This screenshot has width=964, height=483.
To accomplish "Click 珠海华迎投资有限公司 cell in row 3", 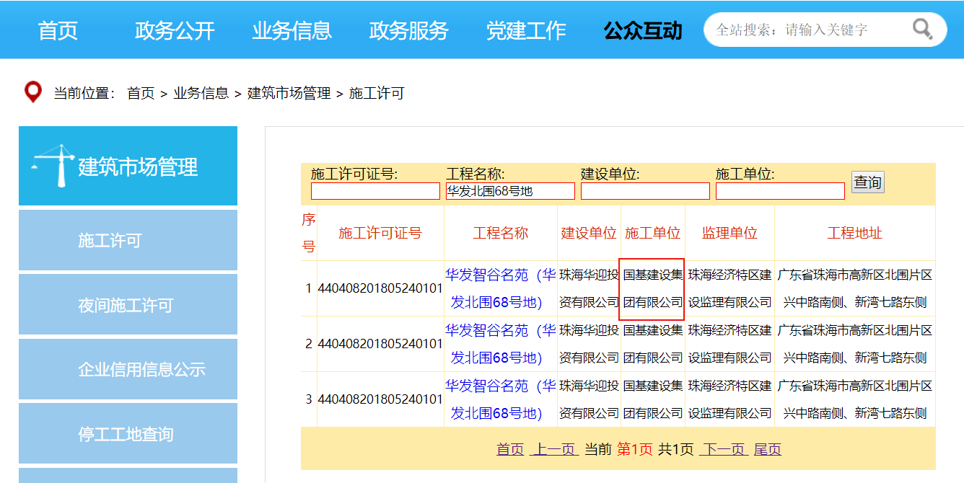I will (x=589, y=399).
